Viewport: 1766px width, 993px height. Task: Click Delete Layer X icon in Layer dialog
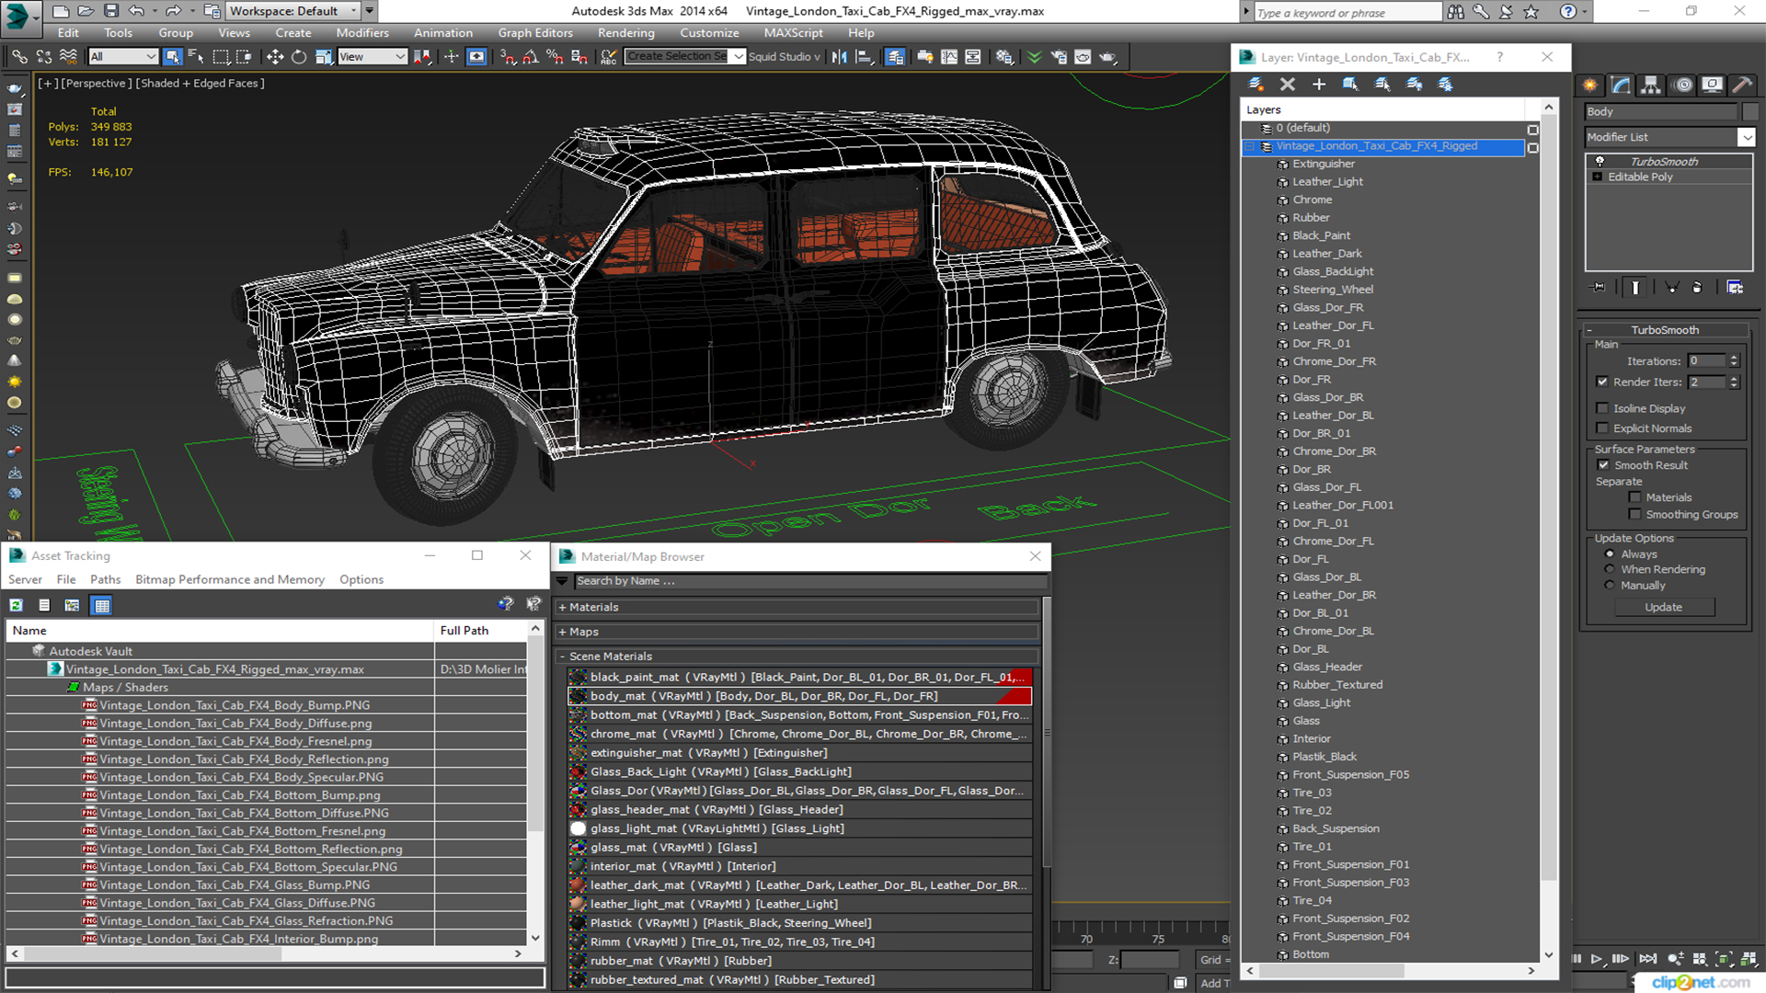tap(1288, 84)
